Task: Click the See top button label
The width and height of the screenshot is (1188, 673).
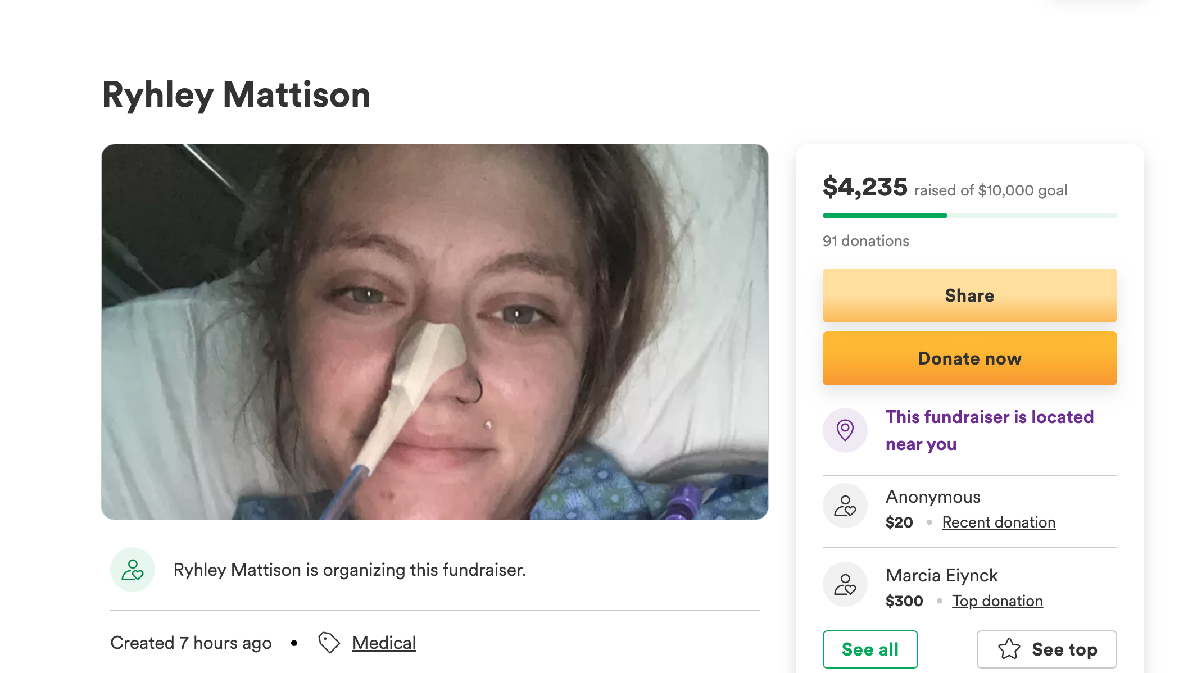Action: [x=1064, y=649]
